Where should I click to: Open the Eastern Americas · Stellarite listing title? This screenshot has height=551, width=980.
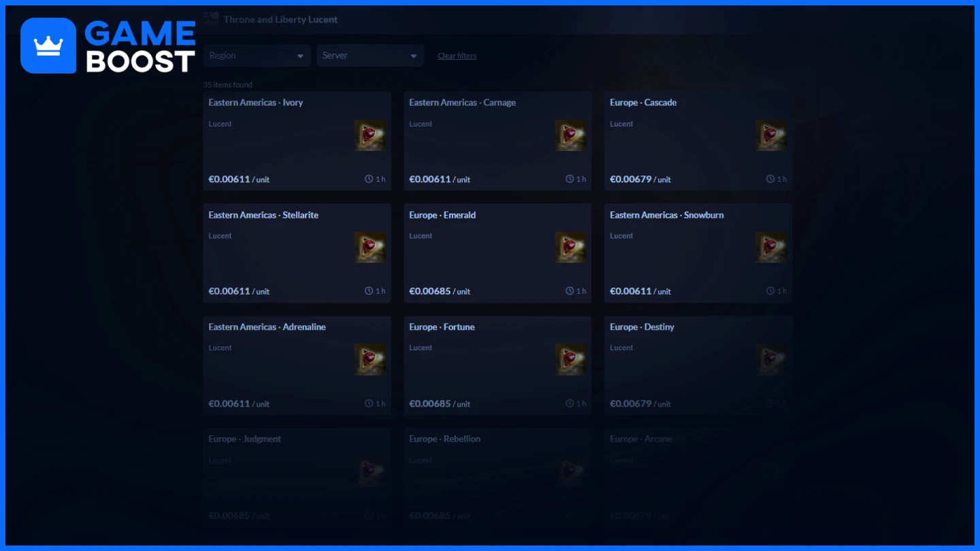pos(263,215)
